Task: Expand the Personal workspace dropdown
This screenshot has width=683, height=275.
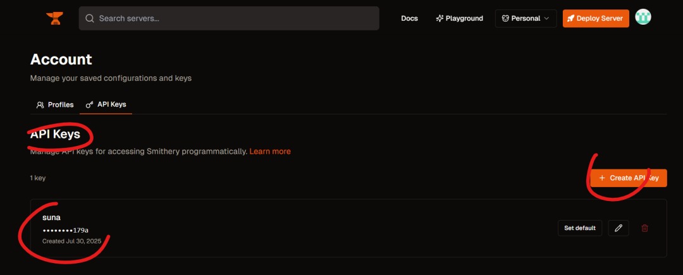Action: pos(526,18)
